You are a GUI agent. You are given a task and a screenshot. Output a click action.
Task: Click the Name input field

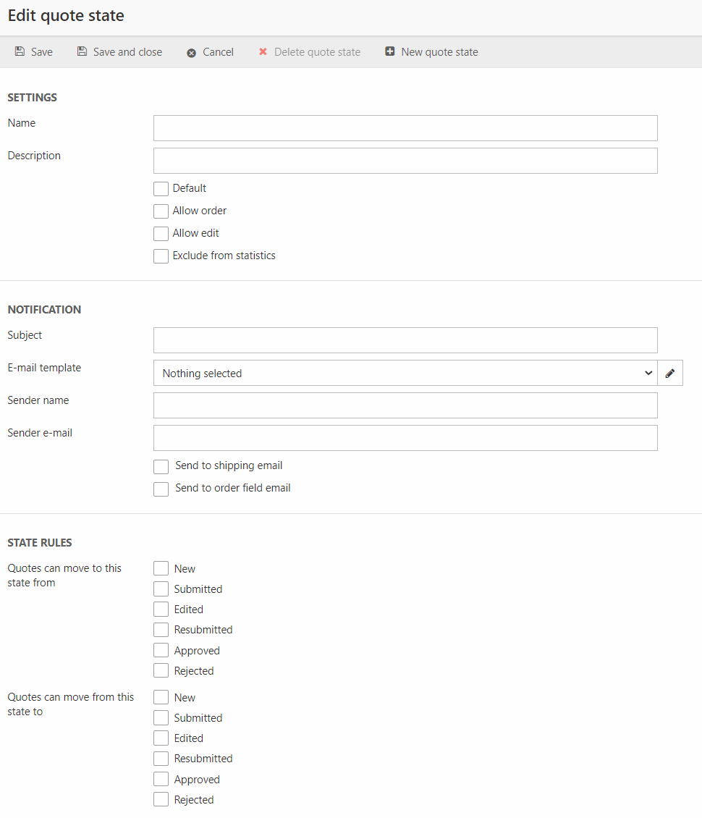point(405,128)
